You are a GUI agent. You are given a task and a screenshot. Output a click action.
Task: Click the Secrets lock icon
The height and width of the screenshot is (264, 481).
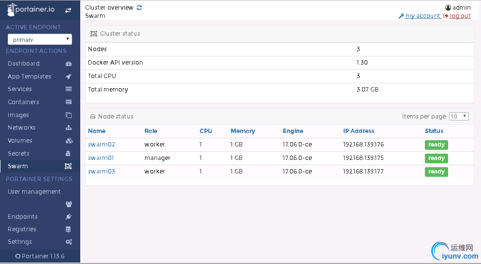point(68,153)
